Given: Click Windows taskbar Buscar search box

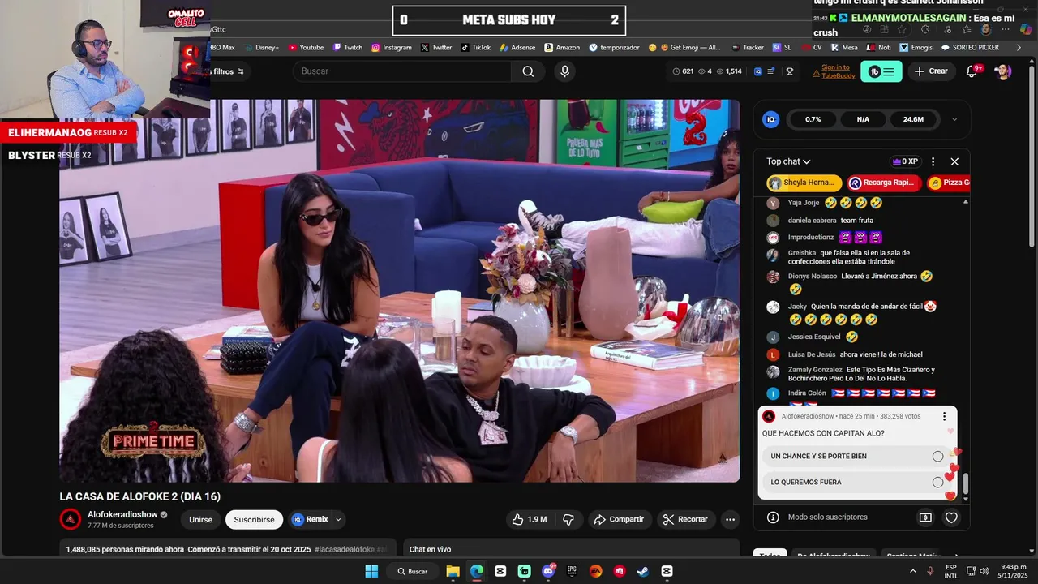Looking at the screenshot, I should coord(413,571).
